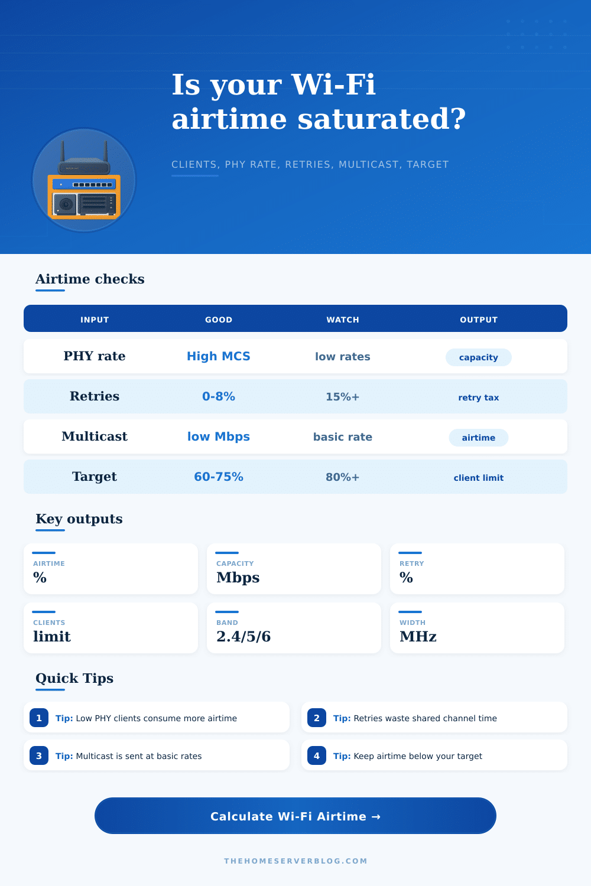Click the 'High MCS' cell
This screenshot has height=886, width=591.
tap(219, 356)
